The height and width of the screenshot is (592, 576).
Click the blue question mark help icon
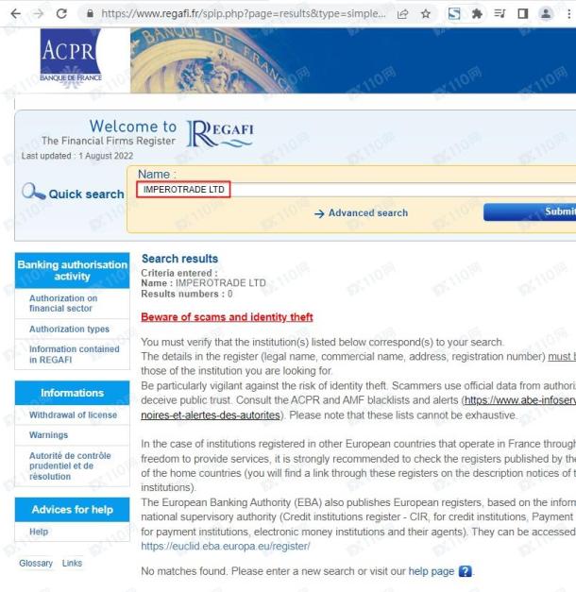tap(465, 571)
